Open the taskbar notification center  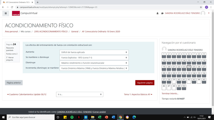click(209, 117)
